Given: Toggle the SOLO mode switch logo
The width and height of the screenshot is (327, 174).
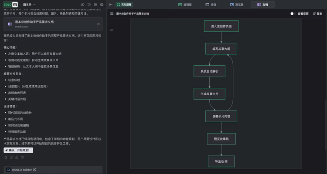Looking at the screenshot, I should tap(11, 4).
